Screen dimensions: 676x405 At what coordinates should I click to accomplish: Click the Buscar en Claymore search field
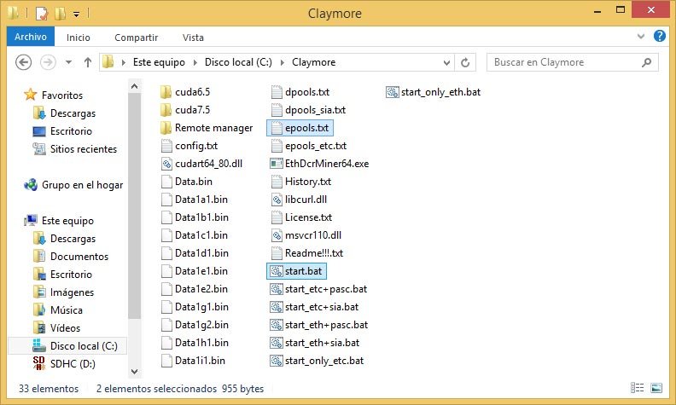[572, 62]
